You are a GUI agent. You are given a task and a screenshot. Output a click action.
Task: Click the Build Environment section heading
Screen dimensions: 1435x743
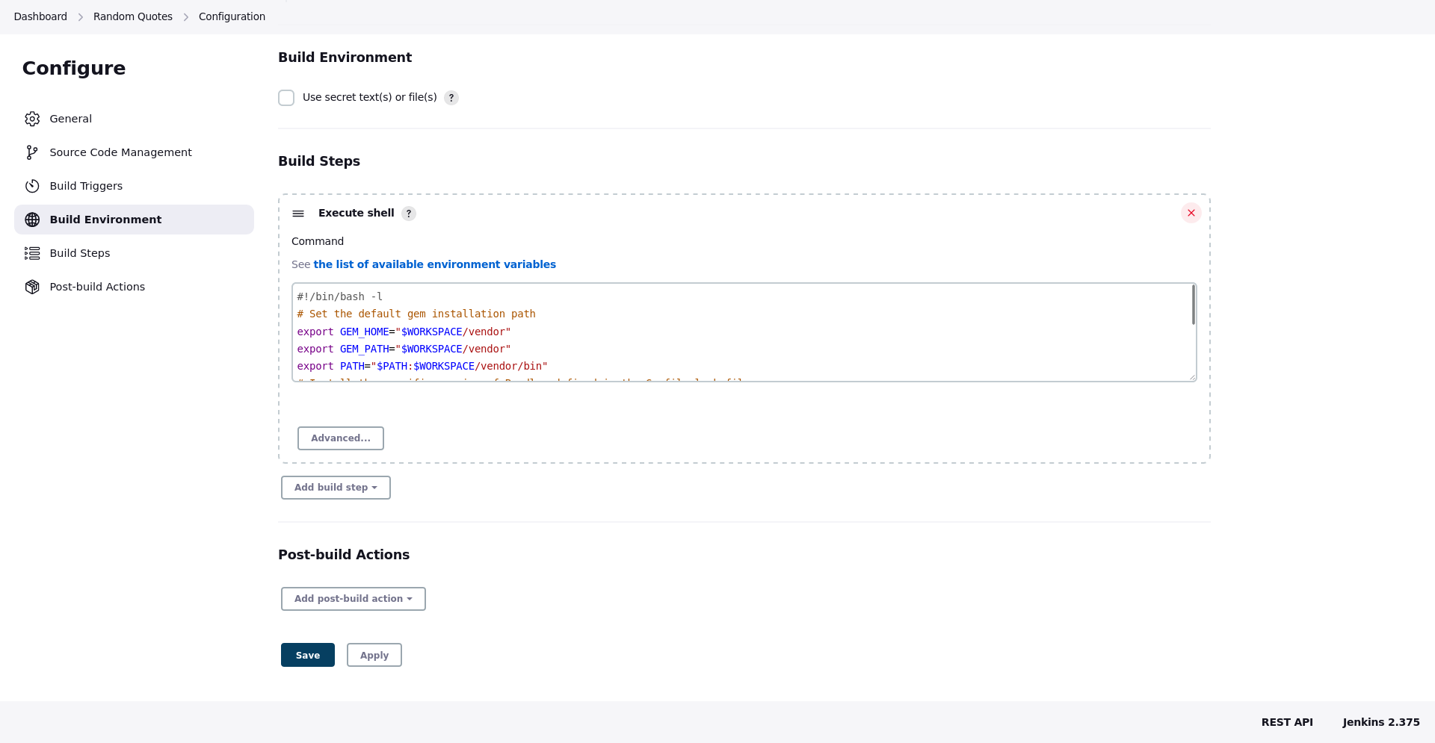[x=345, y=57]
